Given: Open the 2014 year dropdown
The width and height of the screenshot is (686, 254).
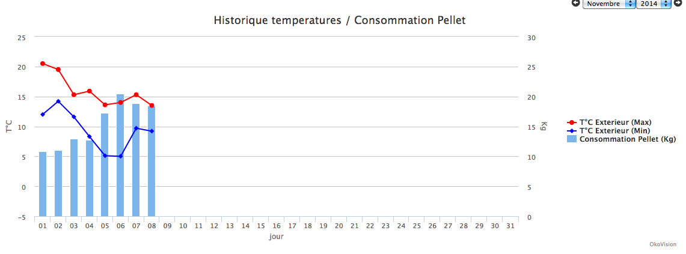Looking at the screenshot, I should point(654,4).
